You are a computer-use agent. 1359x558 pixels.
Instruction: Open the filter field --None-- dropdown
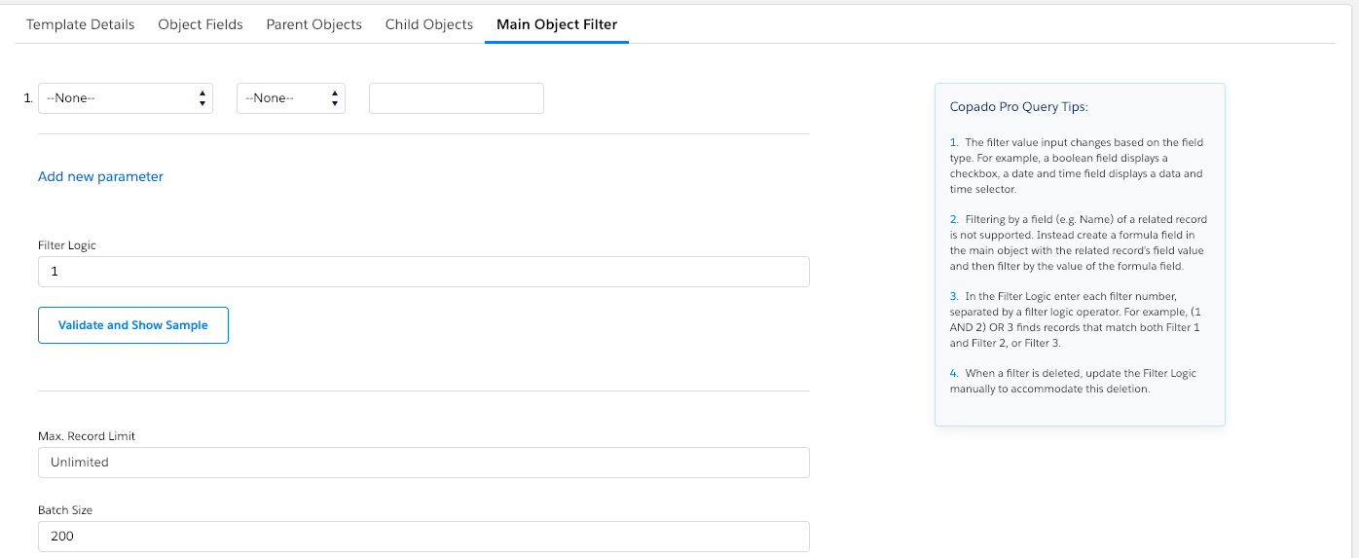126,98
